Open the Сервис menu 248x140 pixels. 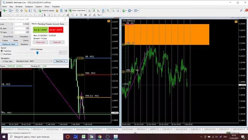click(x=39, y=7)
